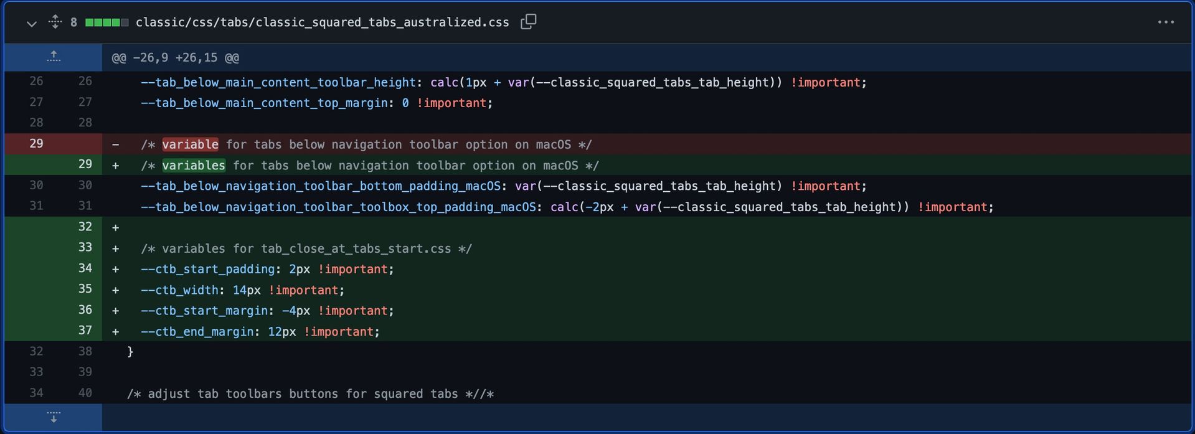
Task: Click the --ctb_end_margin property
Action: pos(197,332)
